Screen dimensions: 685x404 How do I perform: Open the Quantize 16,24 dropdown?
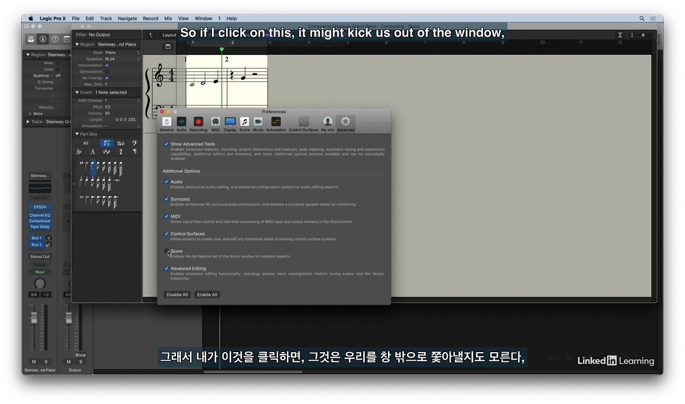[123, 59]
